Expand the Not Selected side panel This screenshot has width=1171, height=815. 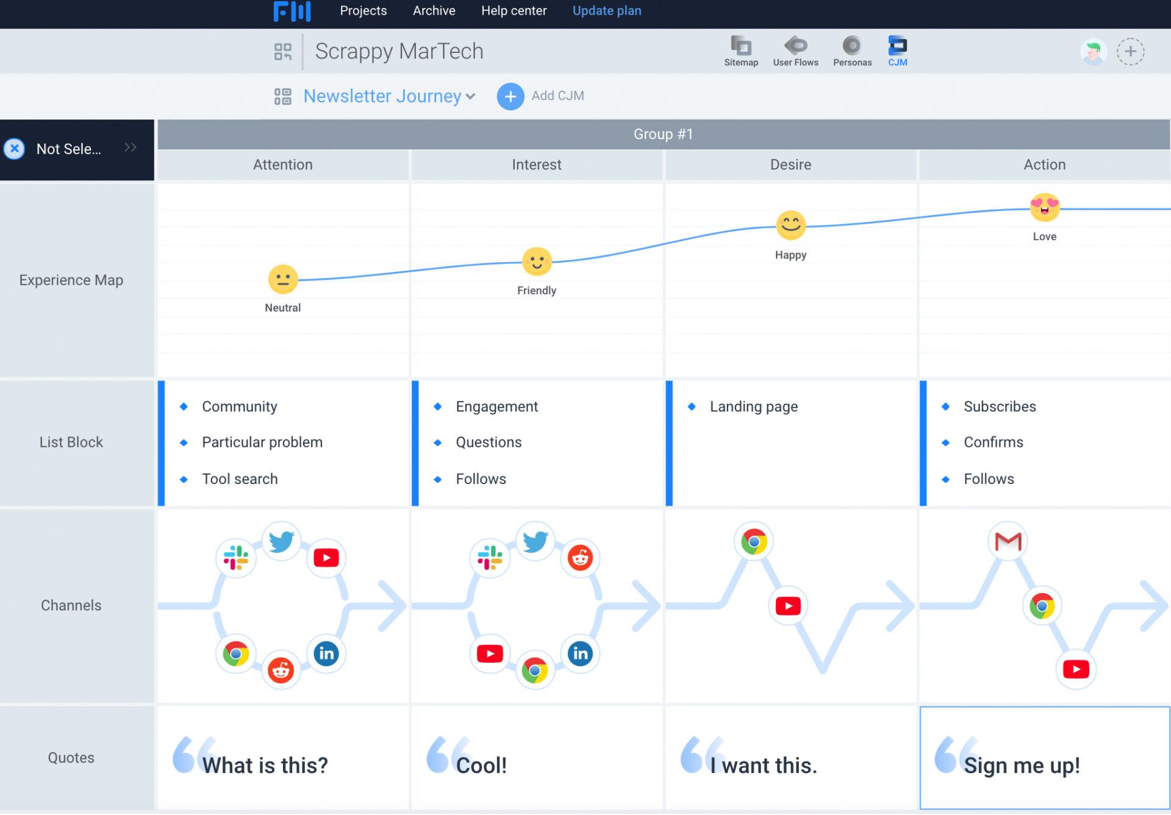click(130, 148)
